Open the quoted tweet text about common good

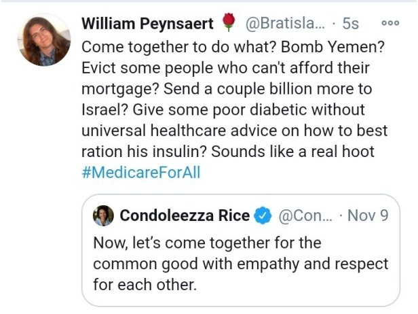point(240,264)
